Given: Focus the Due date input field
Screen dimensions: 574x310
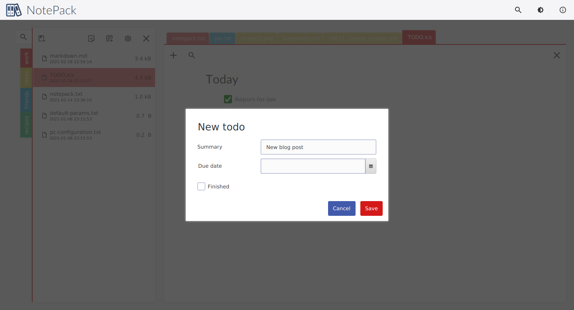Looking at the screenshot, I should coord(313,166).
